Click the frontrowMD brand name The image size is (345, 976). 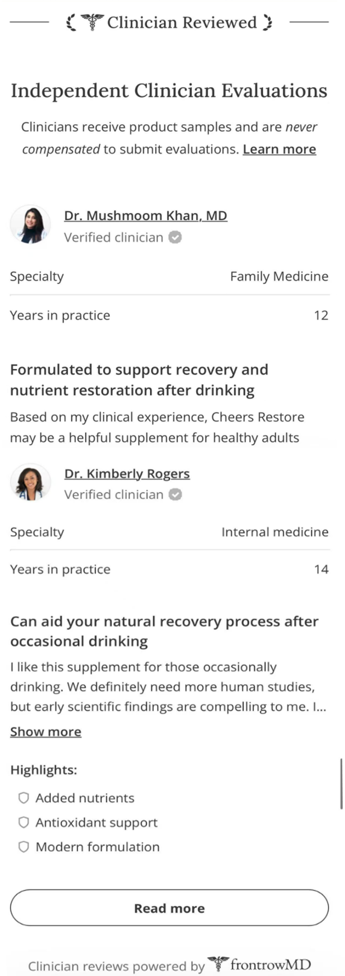[x=270, y=965]
